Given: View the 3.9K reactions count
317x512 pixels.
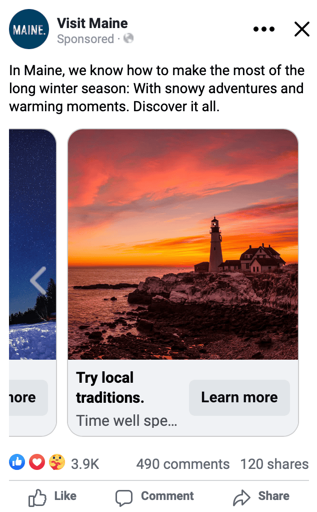Looking at the screenshot, I should [85, 464].
